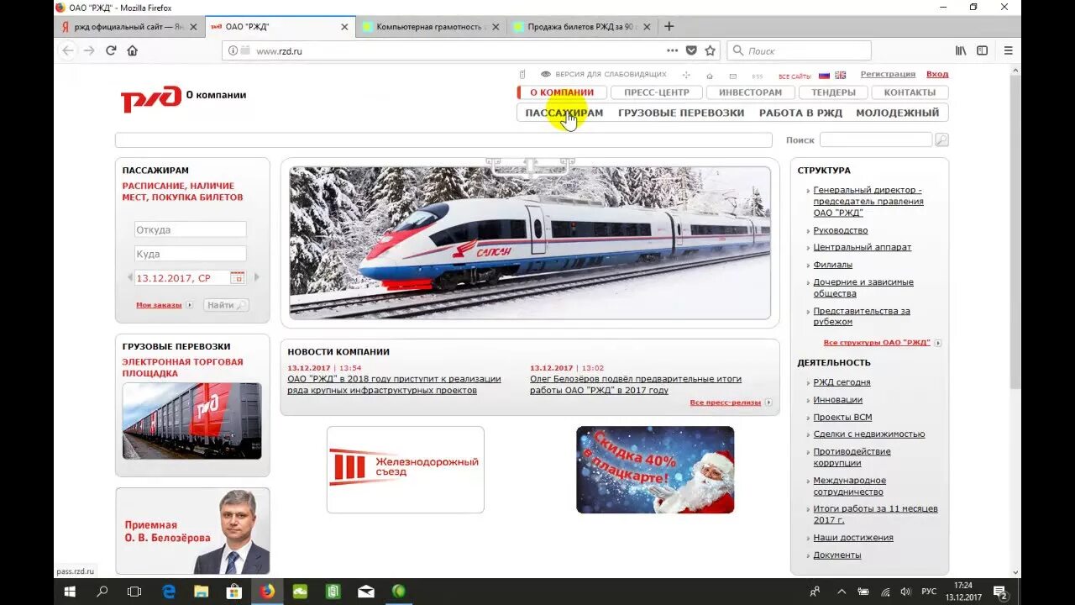Reload the current page
1075x605 pixels.
[111, 50]
